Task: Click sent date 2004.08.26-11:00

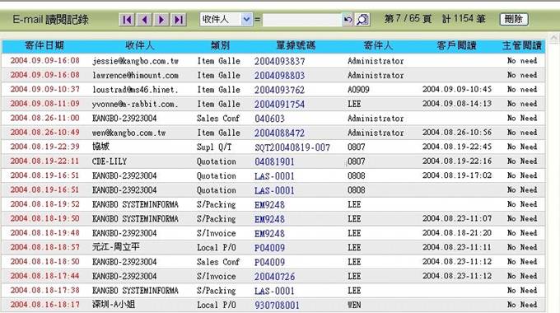Action: [x=45, y=118]
